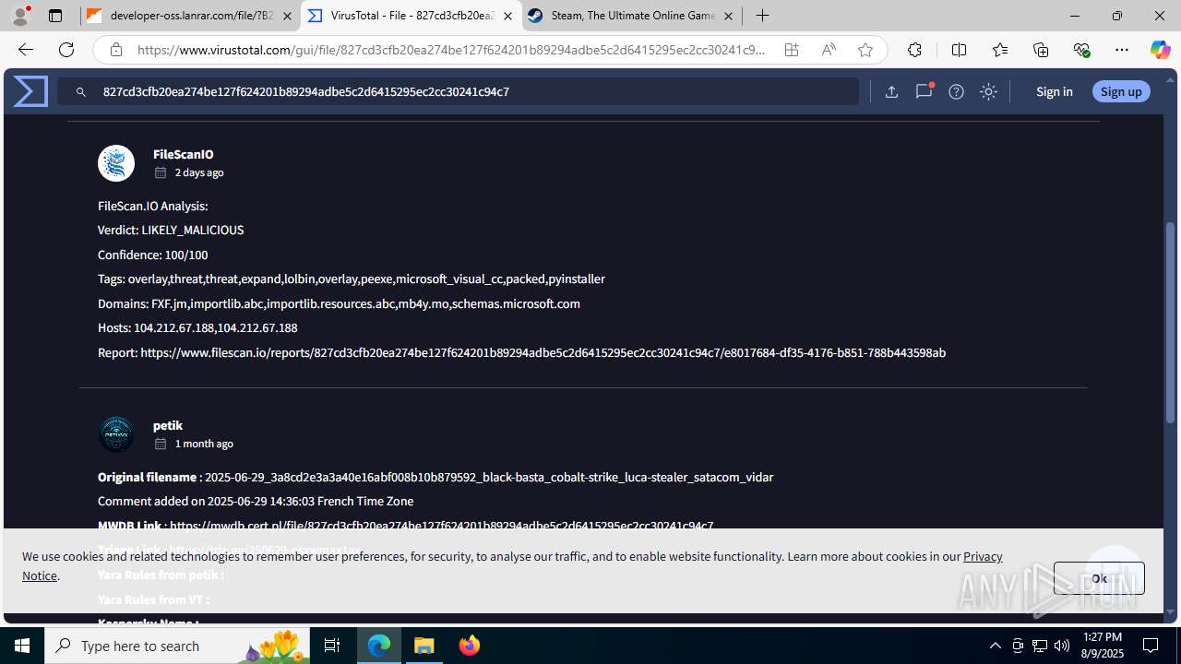The height and width of the screenshot is (664, 1181).
Task: Open the Favorites list icon
Action: point(1000,50)
